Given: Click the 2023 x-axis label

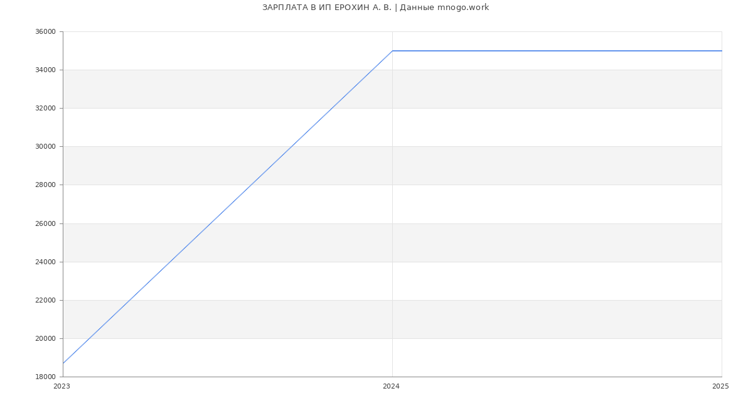Looking at the screenshot, I should click(61, 387).
